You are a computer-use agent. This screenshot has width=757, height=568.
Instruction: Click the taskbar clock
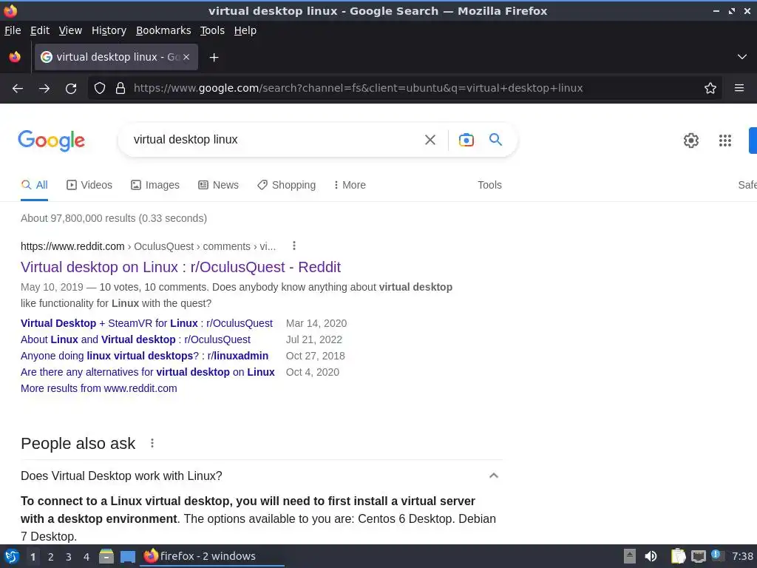(742, 556)
